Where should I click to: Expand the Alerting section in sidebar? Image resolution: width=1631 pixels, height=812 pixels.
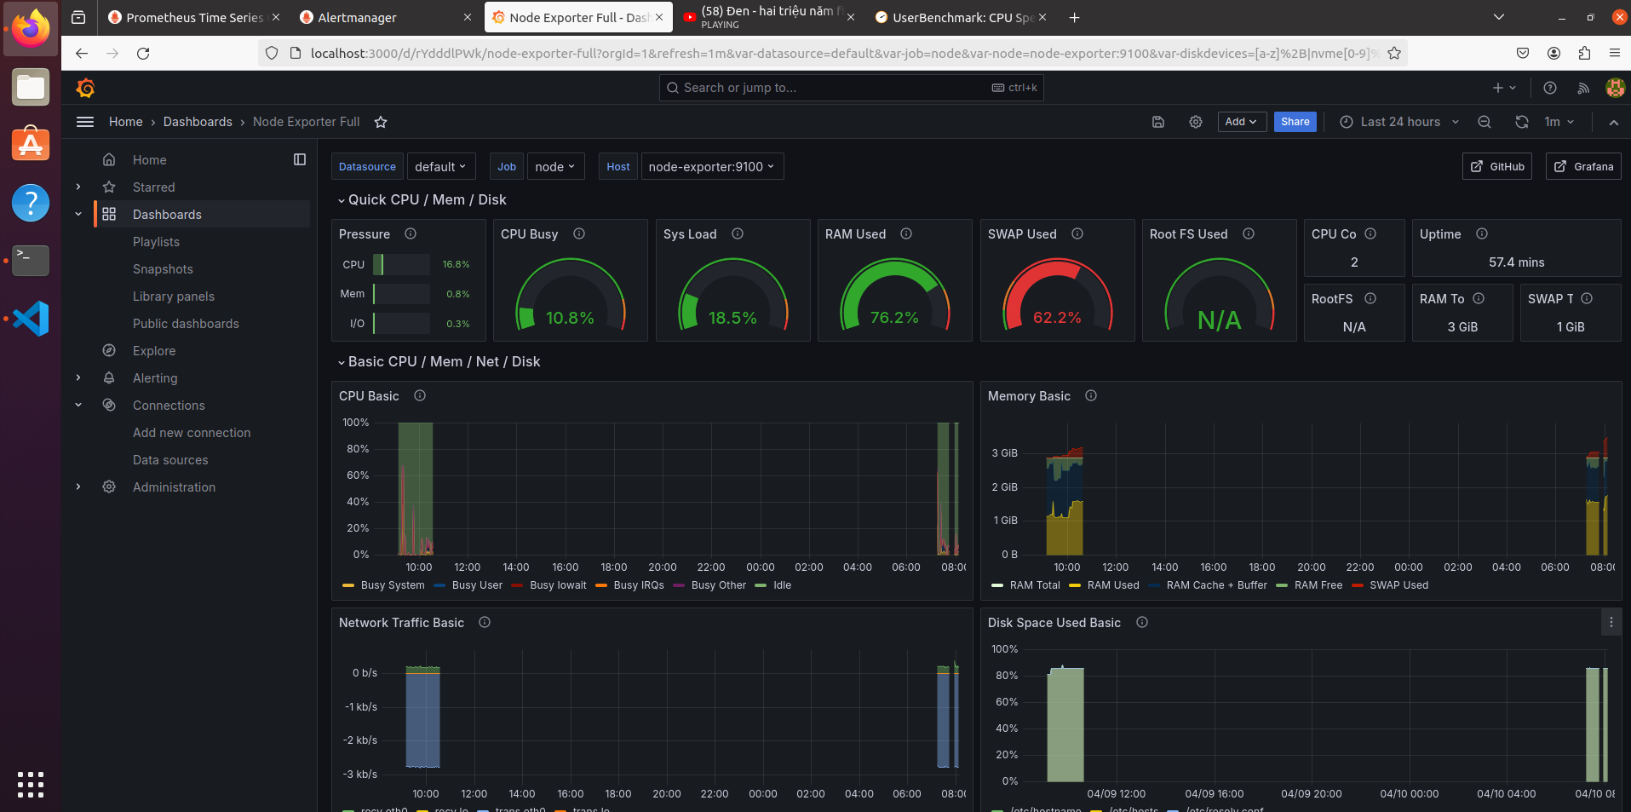tap(78, 377)
